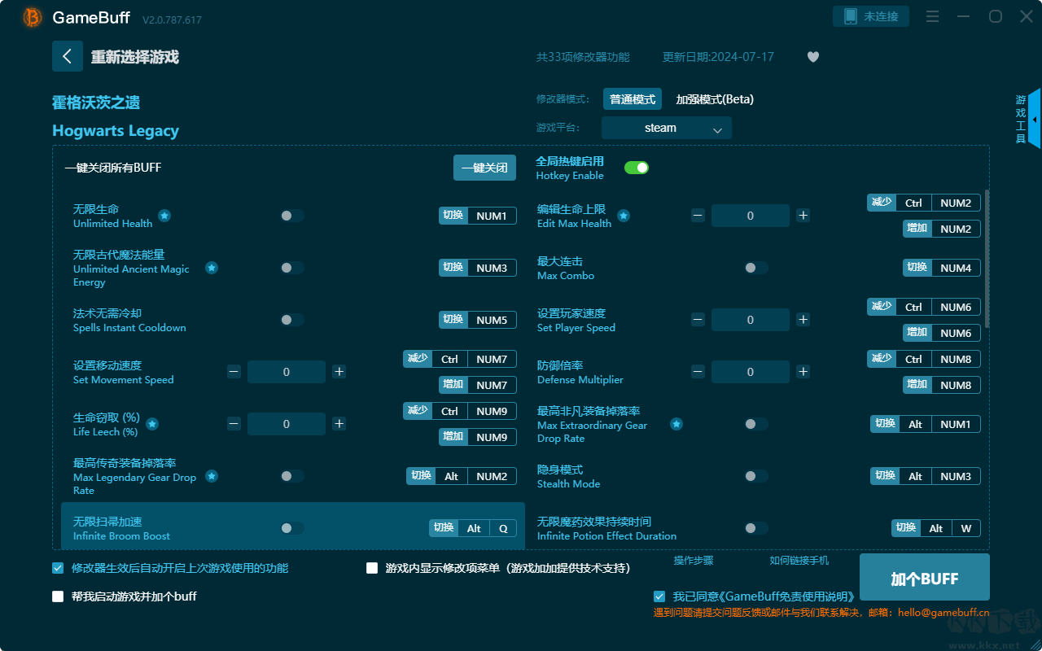Click star beside Max Legendary Gear Drop Rate
Screen dimensions: 1042x651
[x=212, y=476]
